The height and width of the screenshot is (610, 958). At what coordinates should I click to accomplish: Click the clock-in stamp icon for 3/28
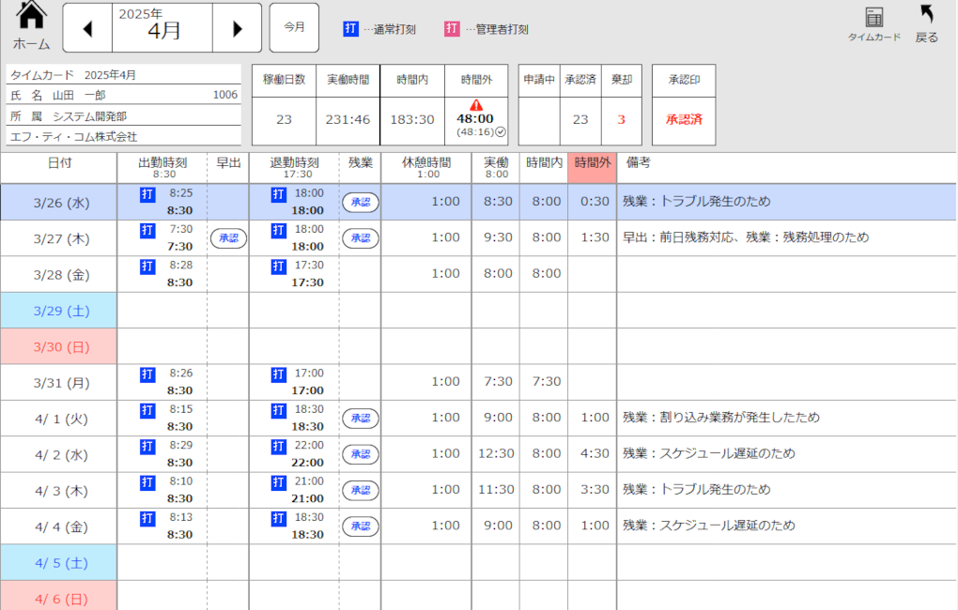(x=147, y=267)
